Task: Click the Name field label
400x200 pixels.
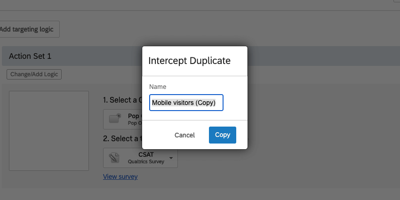Action: click(x=158, y=87)
